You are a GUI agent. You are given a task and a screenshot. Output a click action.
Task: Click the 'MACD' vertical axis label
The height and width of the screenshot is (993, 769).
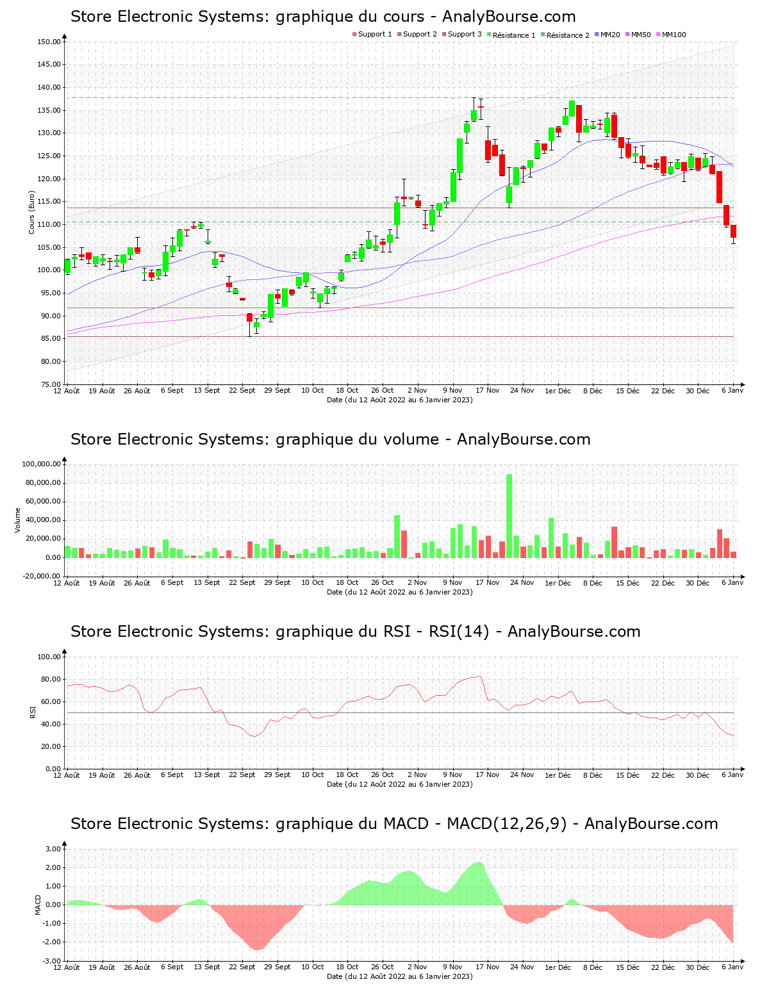(x=38, y=905)
